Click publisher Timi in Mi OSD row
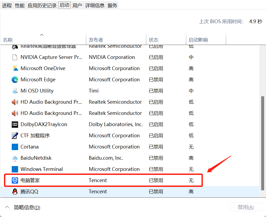This screenshot has width=266, height=217. (94, 91)
